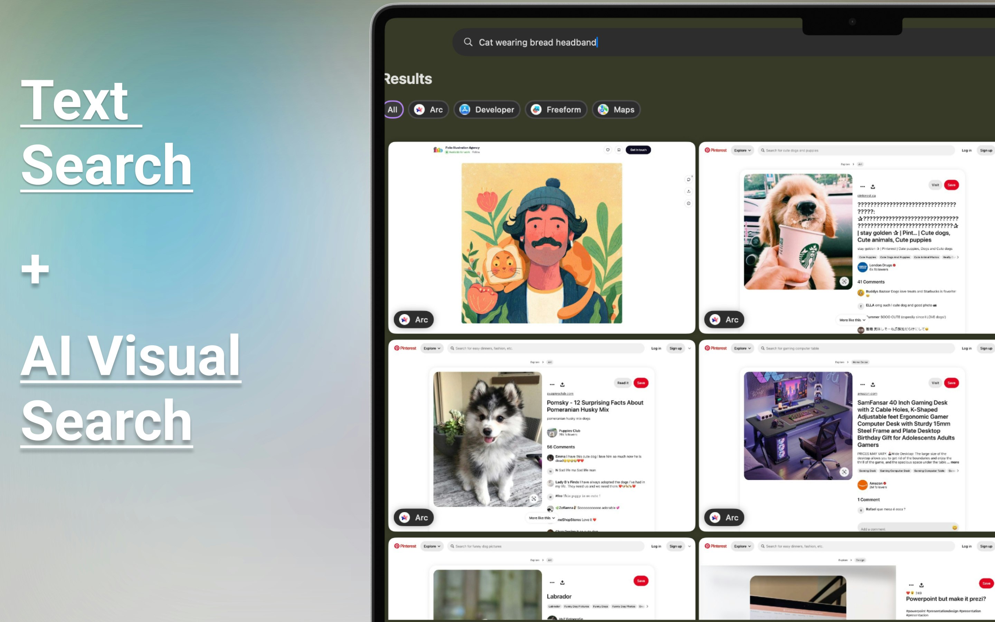This screenshot has width=995, height=622.
Task: Filter results by Arc app
Action: 428,110
